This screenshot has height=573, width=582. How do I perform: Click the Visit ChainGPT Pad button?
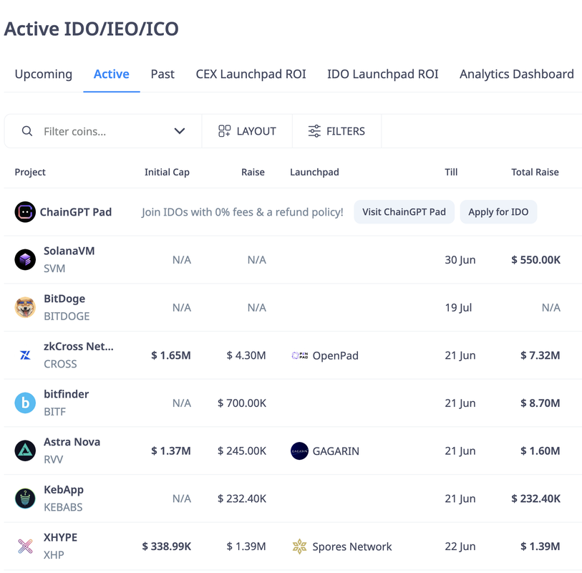point(404,212)
